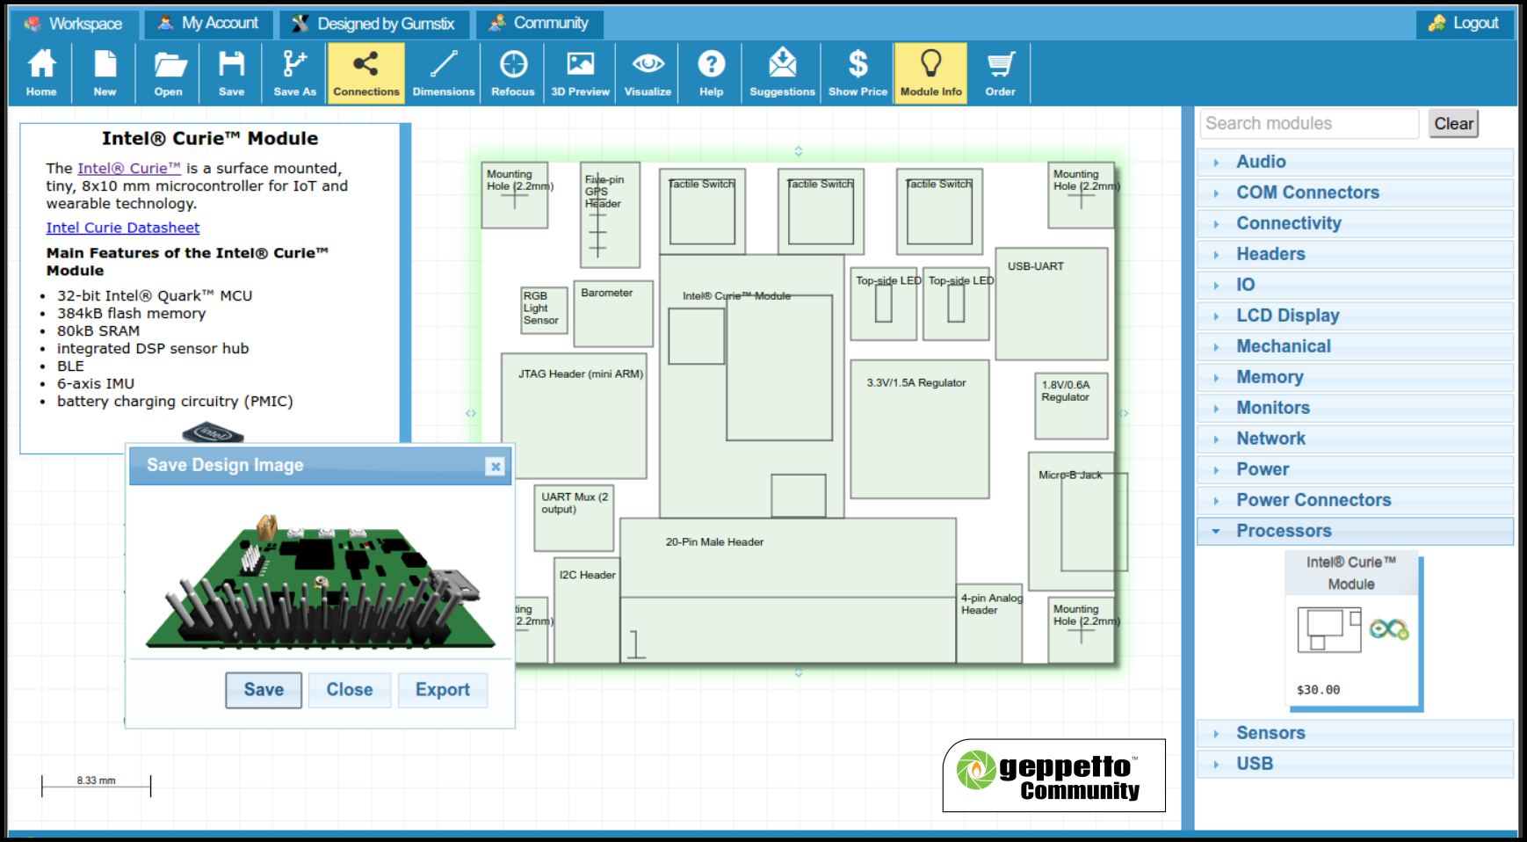The height and width of the screenshot is (842, 1527).
Task: Click the geppetto Community logo
Action: [1054, 775]
